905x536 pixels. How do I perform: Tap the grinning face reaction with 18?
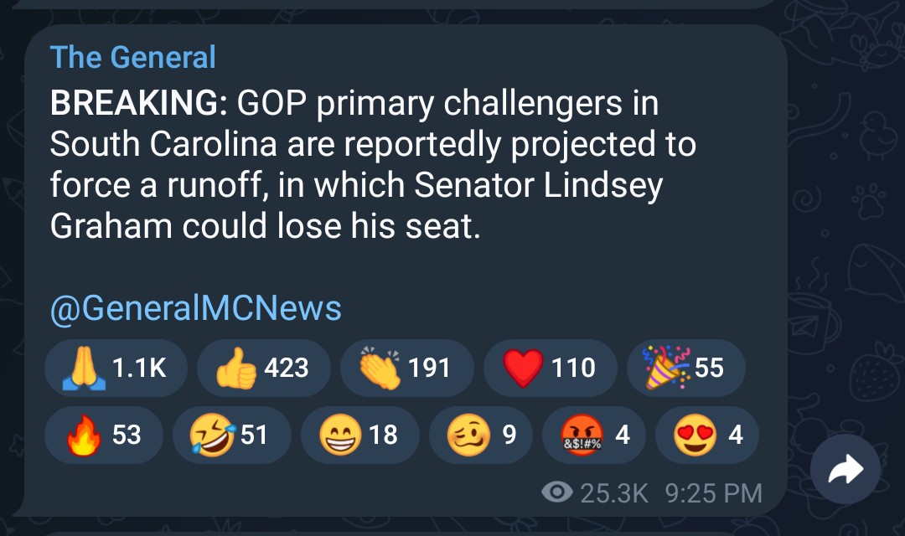[359, 435]
